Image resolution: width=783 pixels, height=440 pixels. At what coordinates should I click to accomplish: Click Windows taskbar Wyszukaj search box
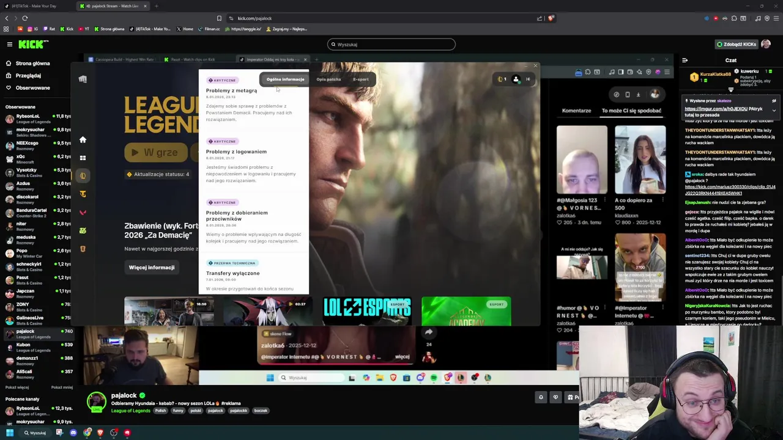click(x=34, y=433)
